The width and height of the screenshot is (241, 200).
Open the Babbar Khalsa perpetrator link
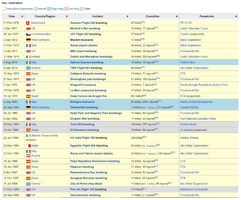pos(189,138)
